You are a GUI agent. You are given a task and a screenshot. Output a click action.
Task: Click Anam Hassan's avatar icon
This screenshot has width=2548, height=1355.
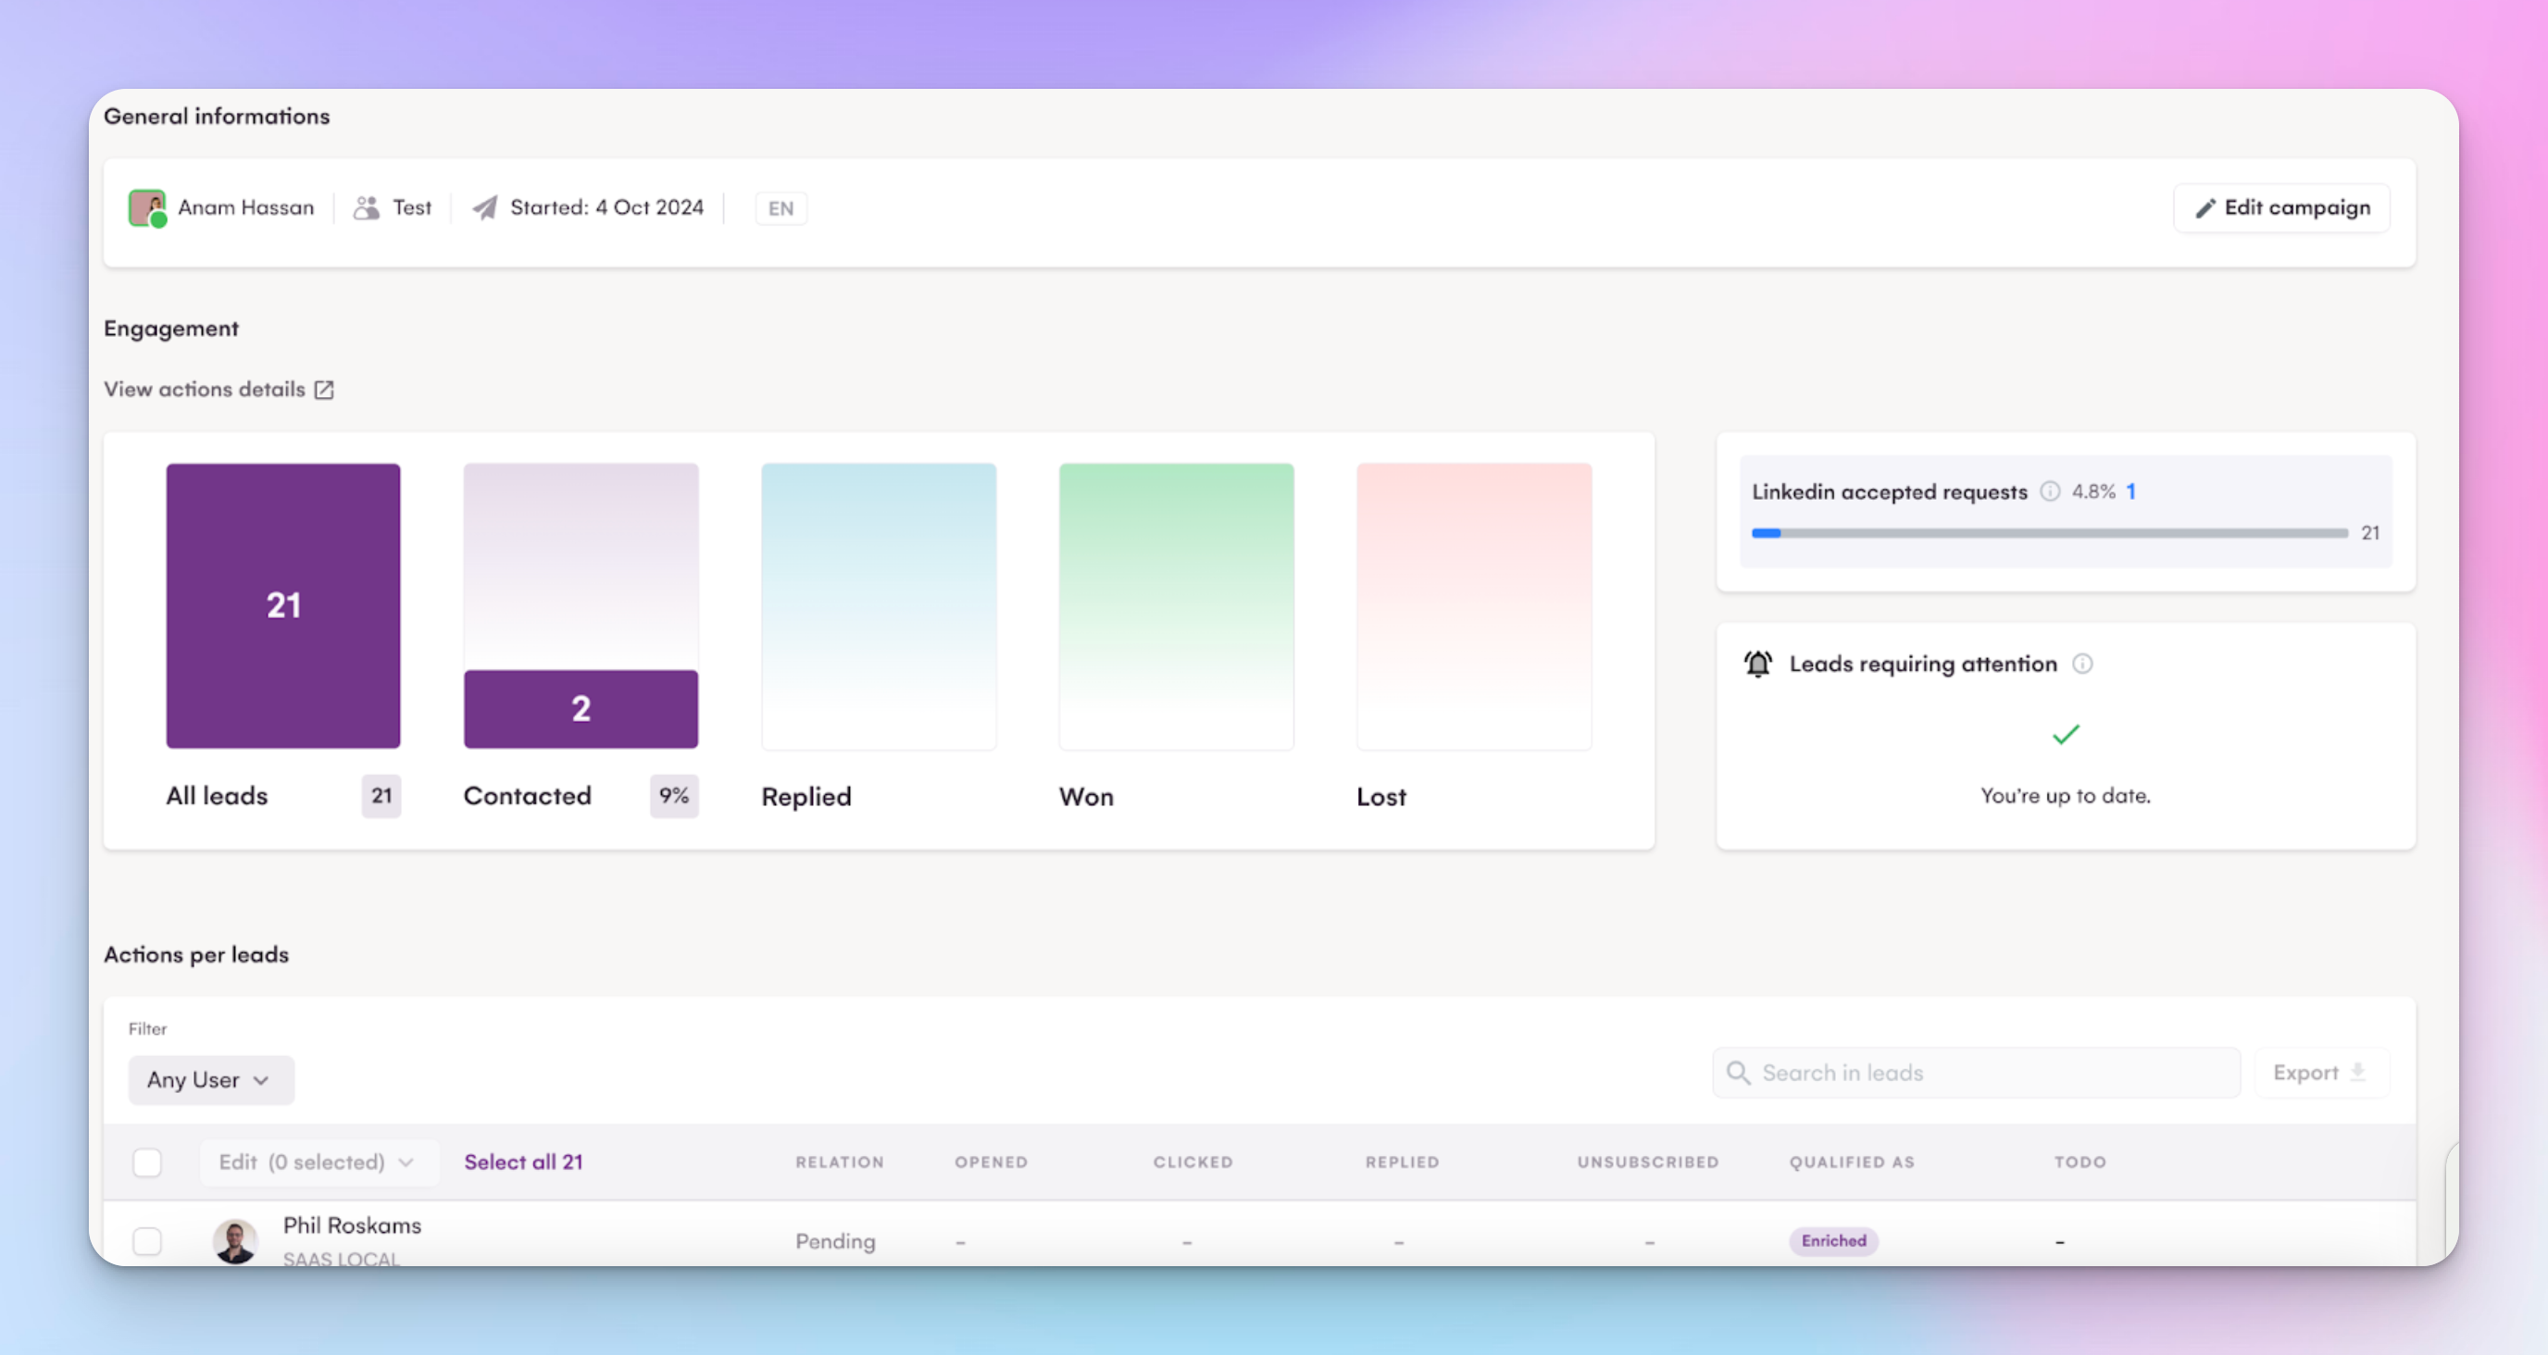click(146, 207)
